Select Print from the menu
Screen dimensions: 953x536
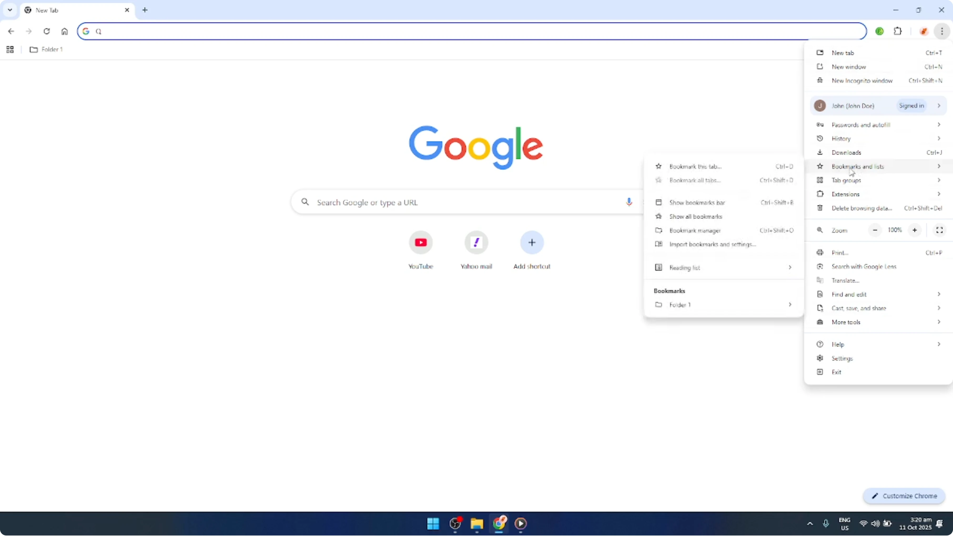pos(879,253)
